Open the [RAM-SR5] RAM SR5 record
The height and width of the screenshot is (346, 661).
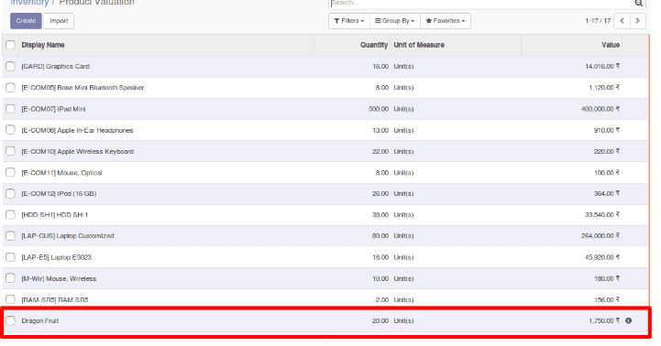click(55, 299)
